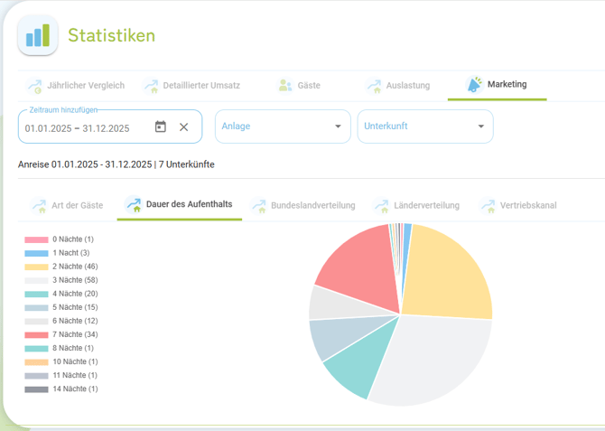This screenshot has width=605, height=431.
Task: Toggle the 2 Nächte legend swatch
Action: 36,267
